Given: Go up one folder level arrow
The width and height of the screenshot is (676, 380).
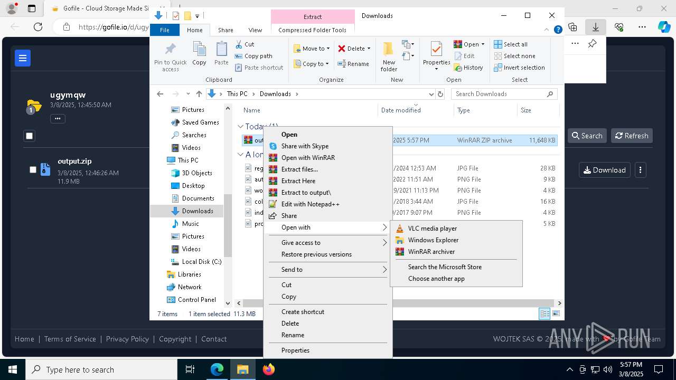Looking at the screenshot, I should click(199, 94).
